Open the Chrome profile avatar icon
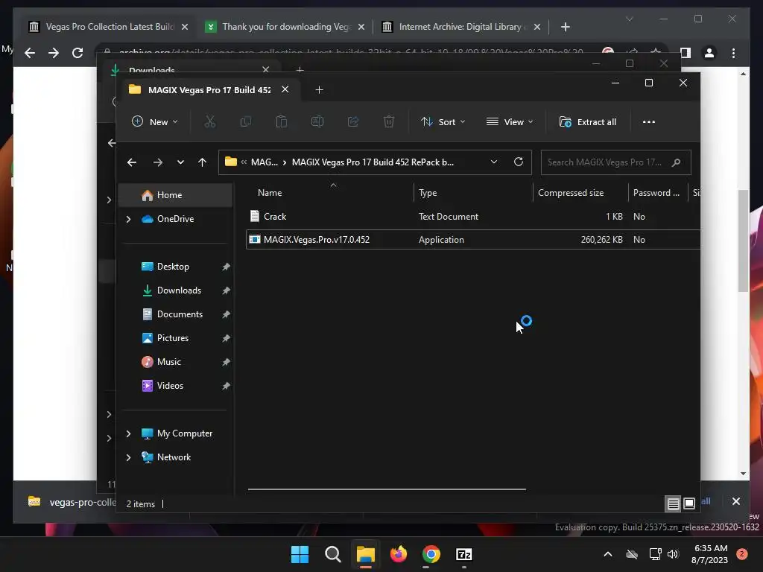Image resolution: width=763 pixels, height=572 pixels. 709,53
